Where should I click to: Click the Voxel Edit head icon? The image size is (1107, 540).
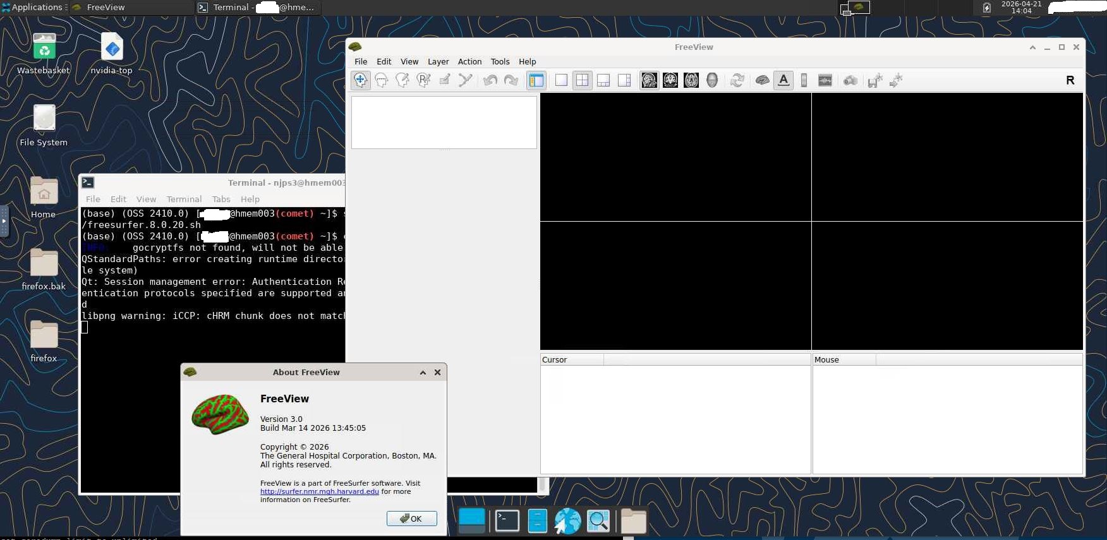point(382,80)
